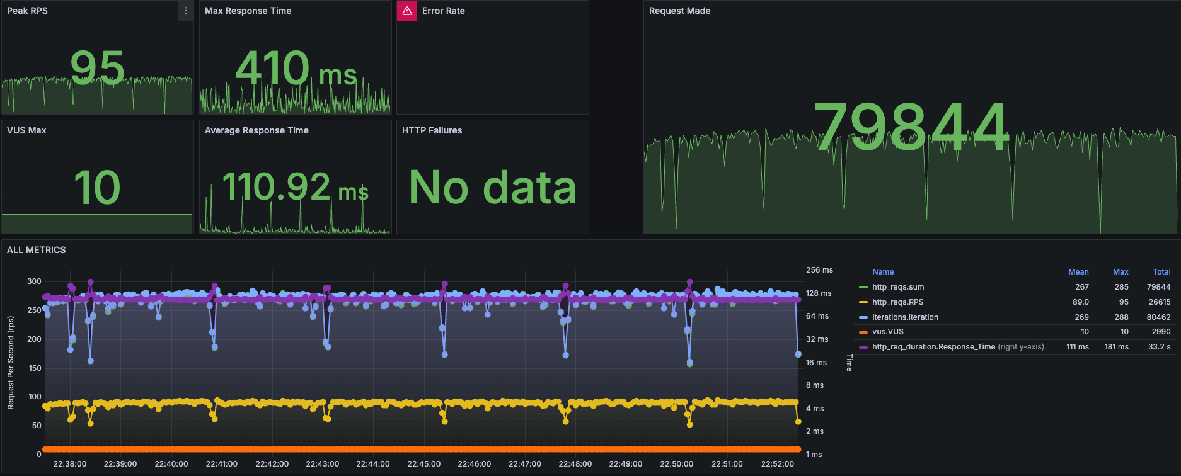
Task: Click the yellow http_reqs.RPS legend swatch
Action: pyautogui.click(x=863, y=302)
